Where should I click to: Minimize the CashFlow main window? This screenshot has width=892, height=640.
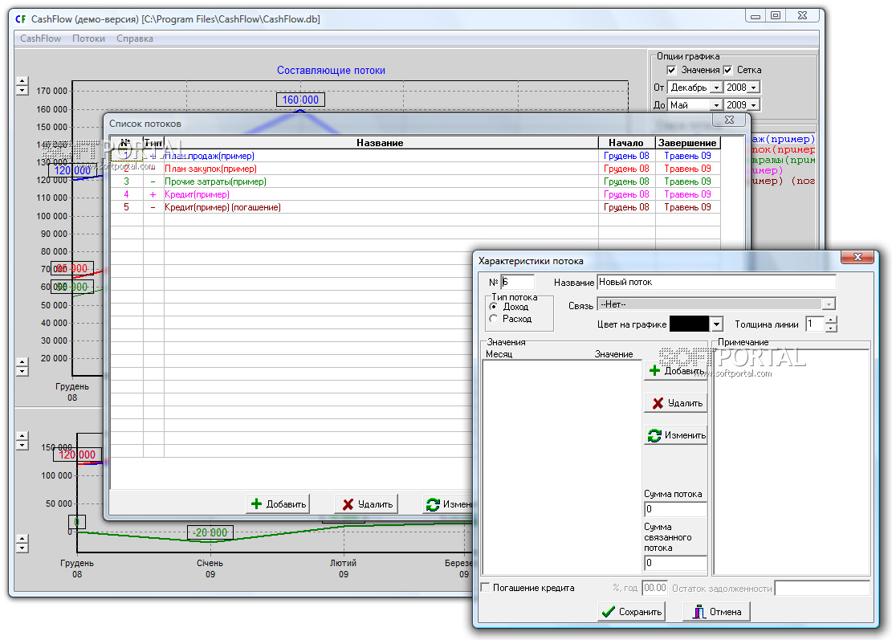tap(756, 15)
